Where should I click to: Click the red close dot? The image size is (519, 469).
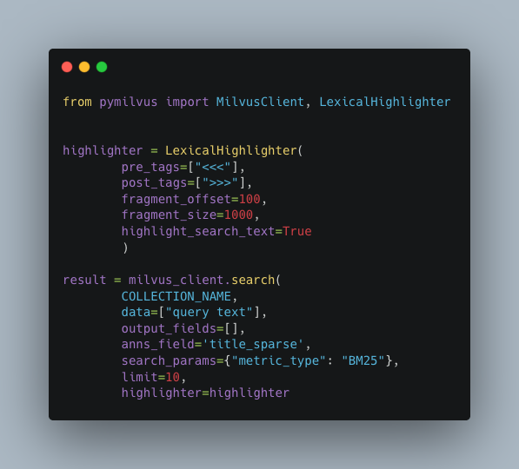tap(67, 67)
